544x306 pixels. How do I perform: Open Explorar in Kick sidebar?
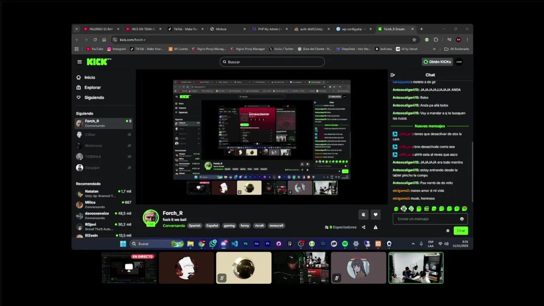point(88,88)
